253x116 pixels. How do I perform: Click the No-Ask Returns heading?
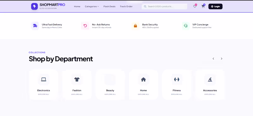[101, 25]
